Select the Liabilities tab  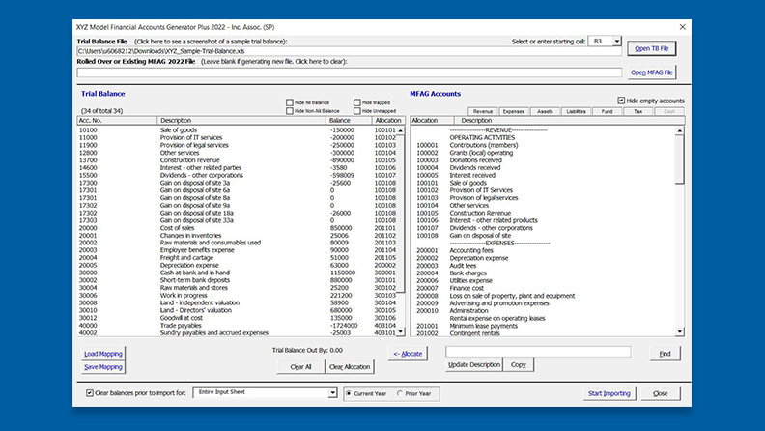576,111
